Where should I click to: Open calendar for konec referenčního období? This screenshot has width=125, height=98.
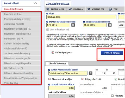(x=110, y=25)
